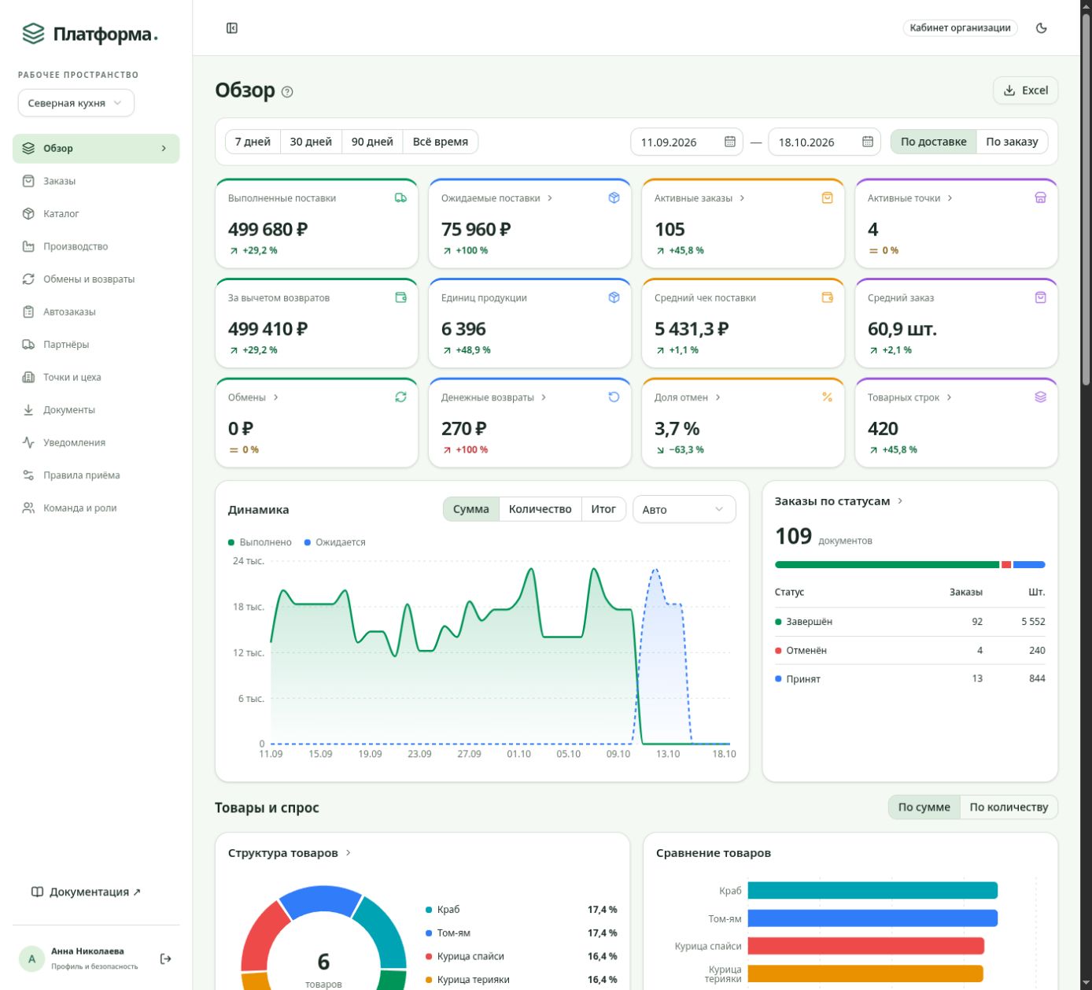1092x990 pixels.
Task: Export the overview to Excel
Action: click(1025, 91)
